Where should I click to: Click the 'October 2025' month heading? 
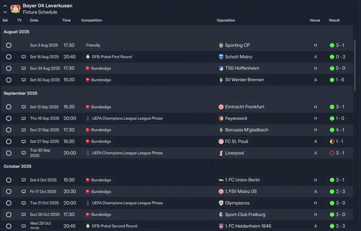[17, 167]
